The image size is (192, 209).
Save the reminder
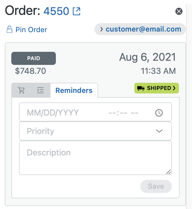tap(156, 186)
